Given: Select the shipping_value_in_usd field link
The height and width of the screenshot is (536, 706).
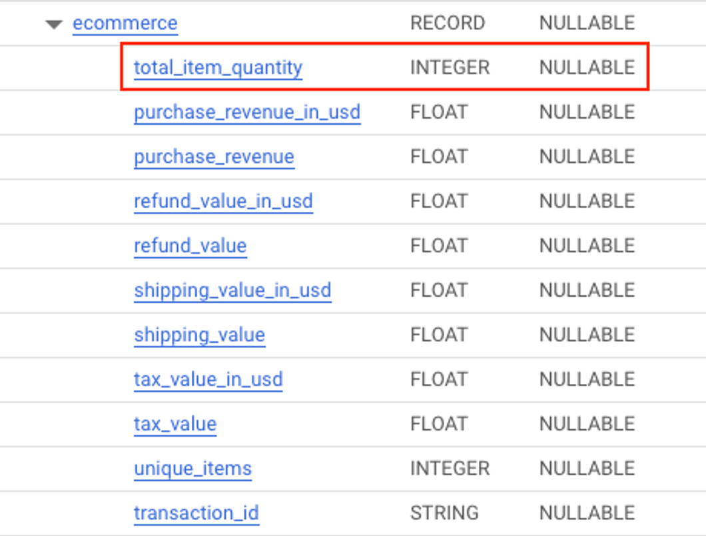Looking at the screenshot, I should point(233,290).
